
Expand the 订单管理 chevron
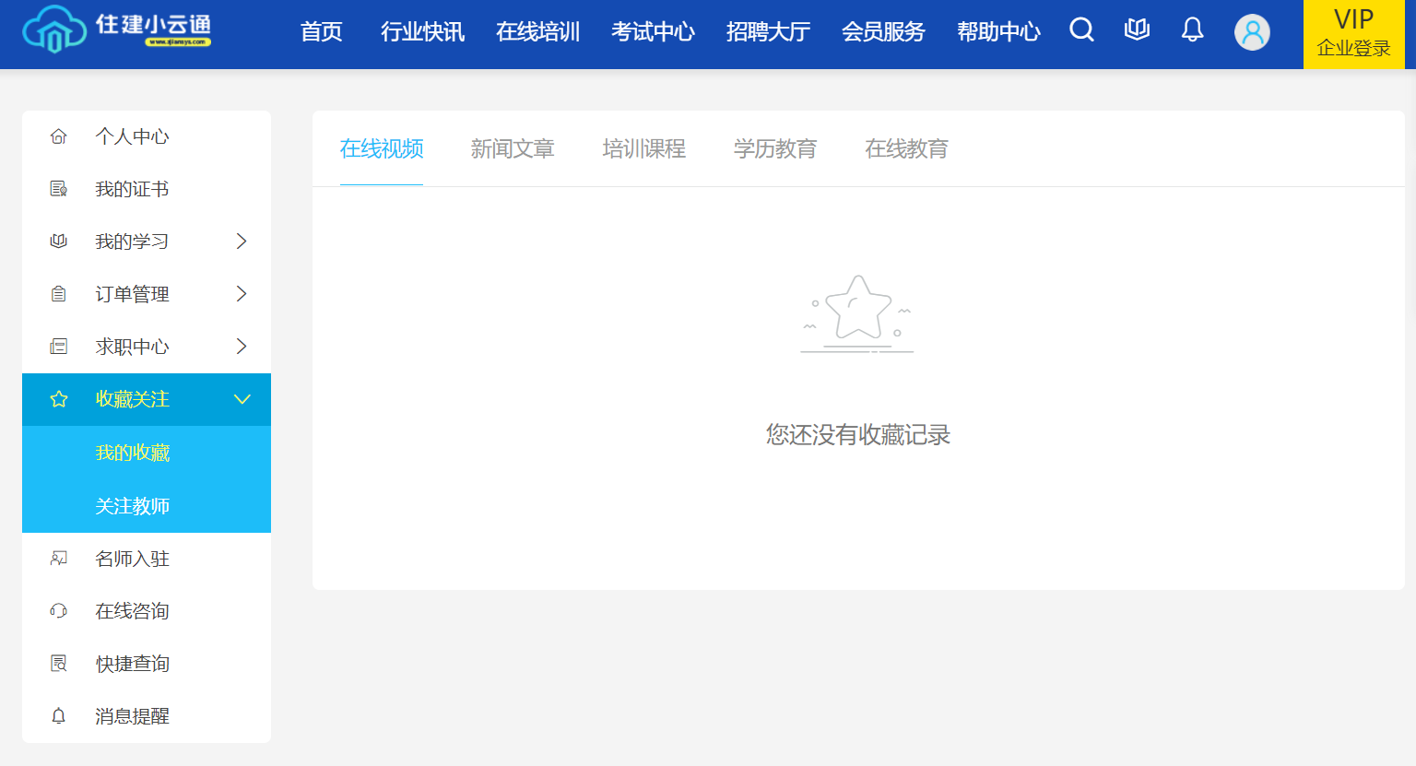click(x=242, y=294)
